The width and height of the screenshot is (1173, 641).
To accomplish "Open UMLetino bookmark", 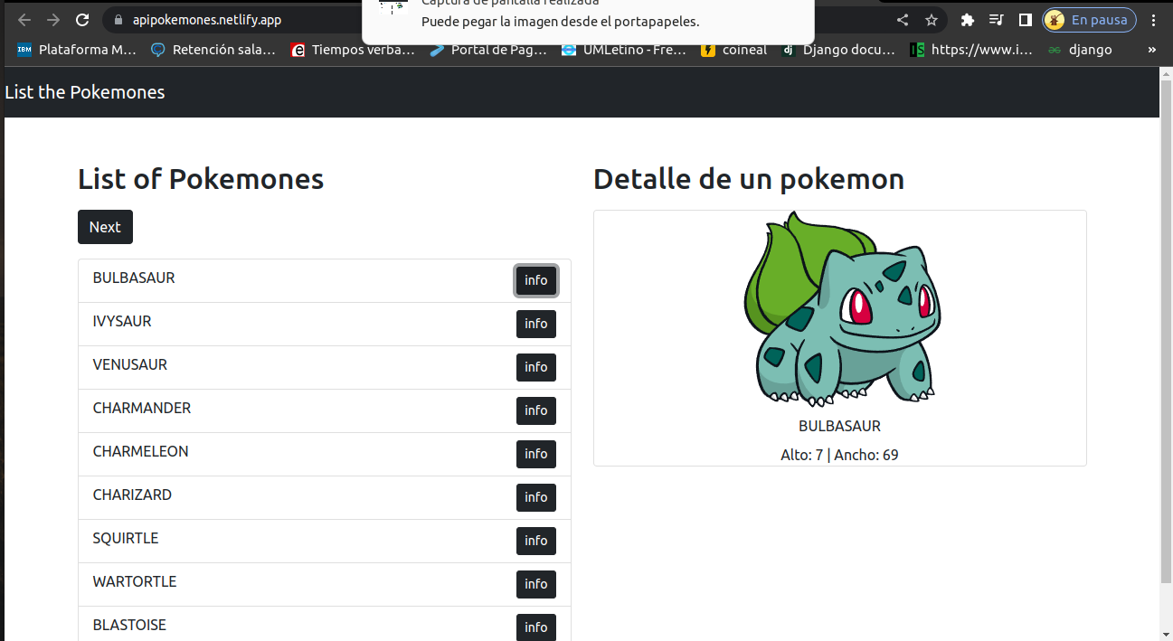I will click(624, 50).
